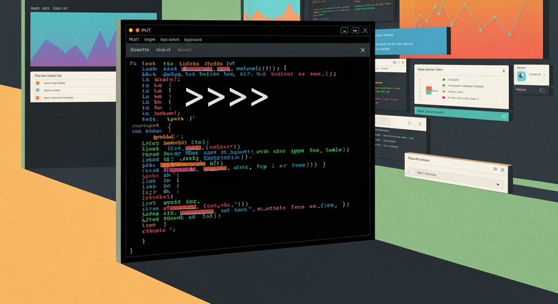Image resolution: width=558 pixels, height=304 pixels.
Task: Switch to the middle terminal tab
Action: coord(163,50)
